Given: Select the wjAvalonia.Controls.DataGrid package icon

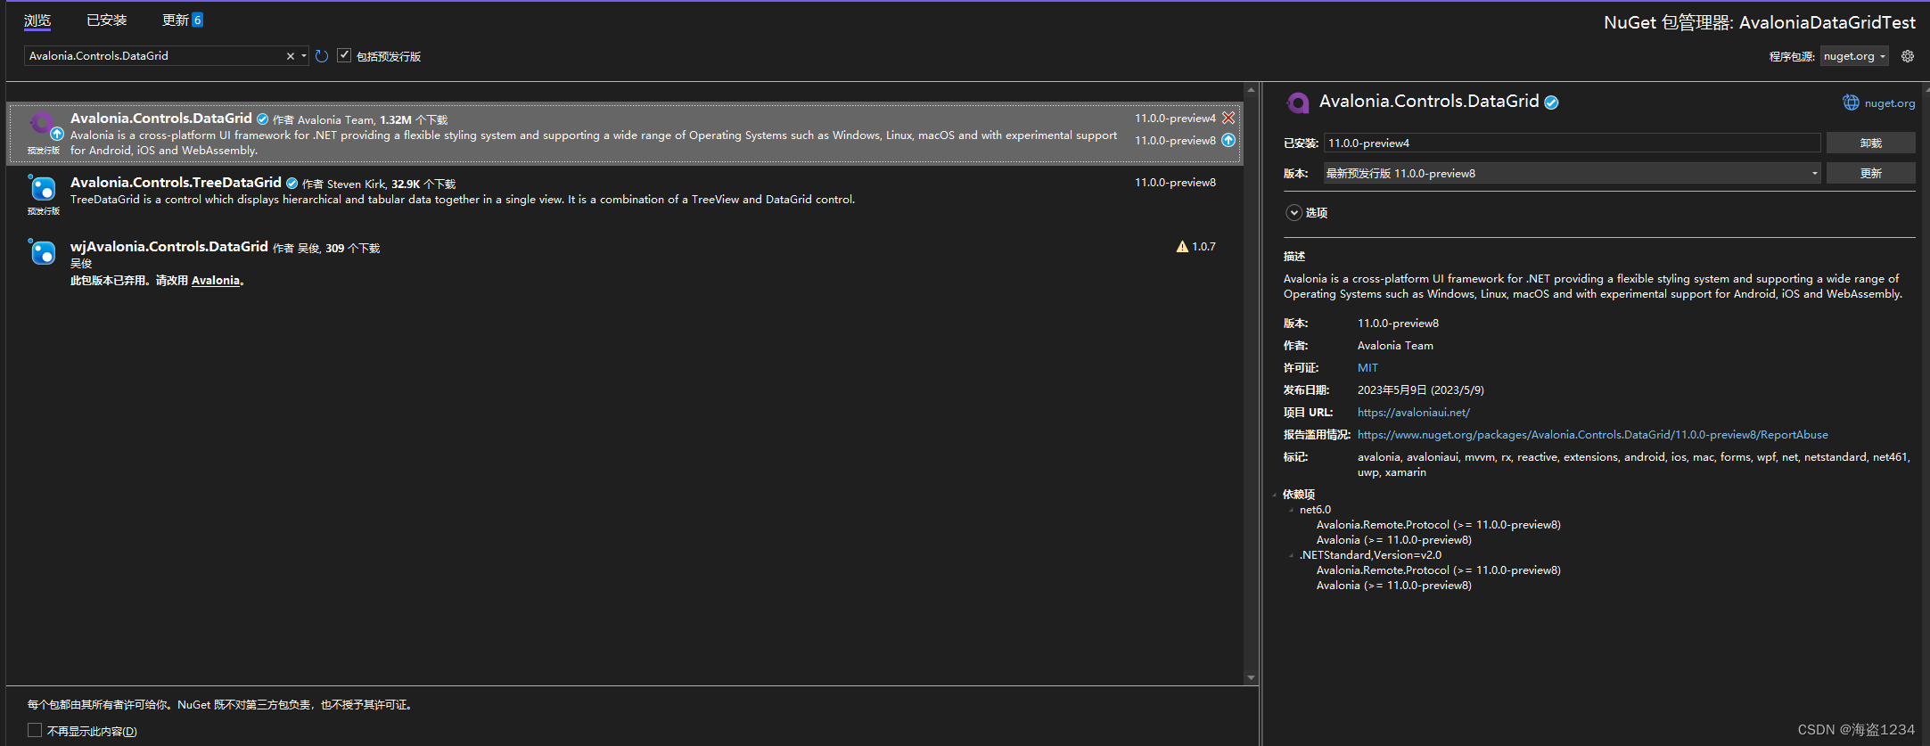Looking at the screenshot, I should pyautogui.click(x=43, y=253).
